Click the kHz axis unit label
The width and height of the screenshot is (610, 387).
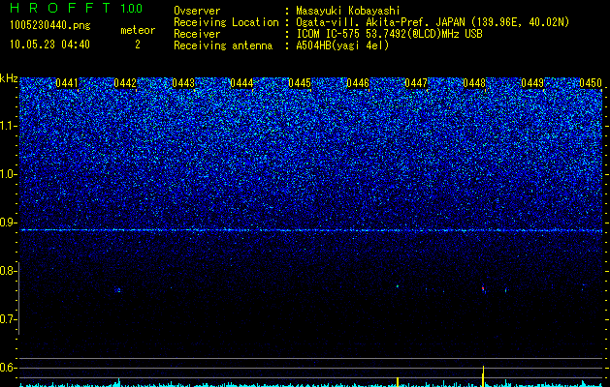tap(9, 78)
